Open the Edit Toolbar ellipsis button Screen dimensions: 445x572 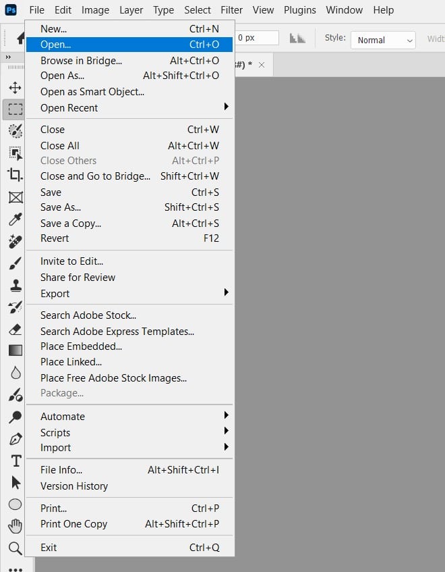coord(16,569)
